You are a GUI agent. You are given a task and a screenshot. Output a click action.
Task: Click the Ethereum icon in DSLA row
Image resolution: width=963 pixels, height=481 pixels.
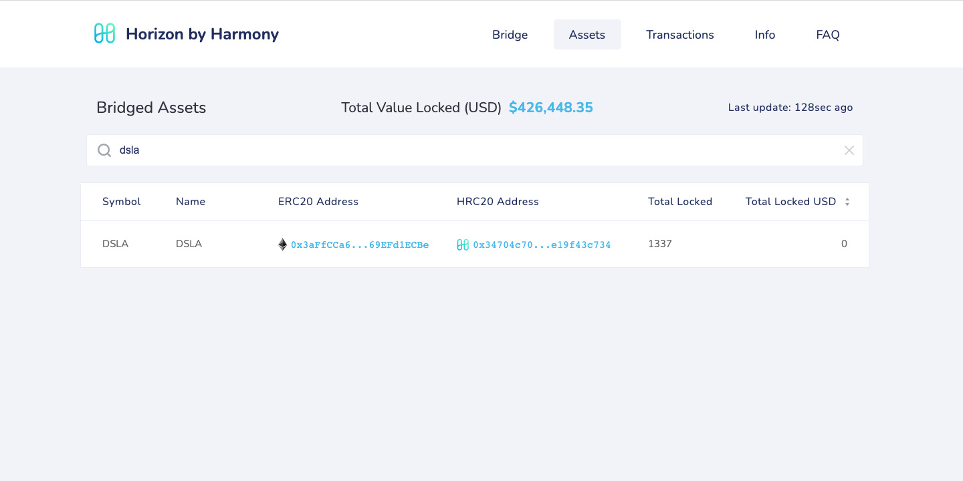click(x=283, y=245)
